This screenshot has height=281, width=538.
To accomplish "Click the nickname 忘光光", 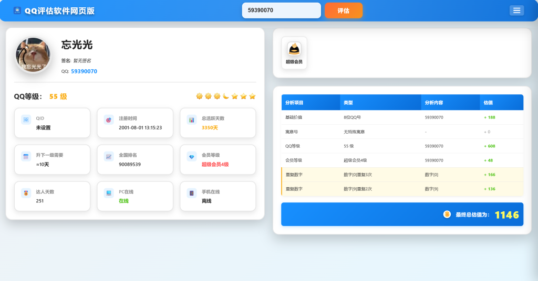I will tap(77, 45).
